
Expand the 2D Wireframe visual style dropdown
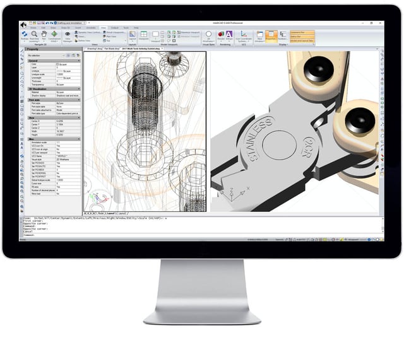coord(208,38)
